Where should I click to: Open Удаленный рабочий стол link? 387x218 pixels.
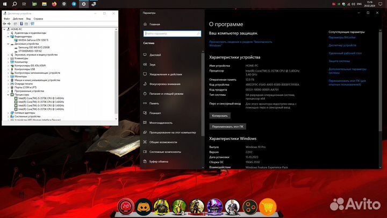(345, 53)
